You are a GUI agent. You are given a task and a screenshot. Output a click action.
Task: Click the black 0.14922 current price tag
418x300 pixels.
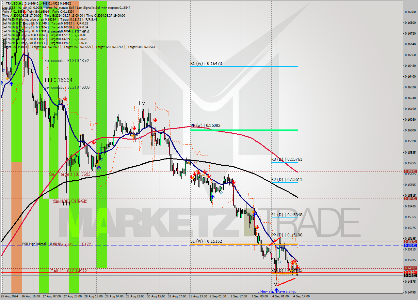click(410, 275)
